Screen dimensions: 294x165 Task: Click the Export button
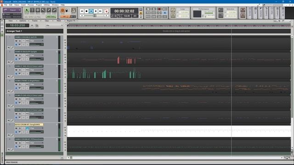click(x=12, y=10)
